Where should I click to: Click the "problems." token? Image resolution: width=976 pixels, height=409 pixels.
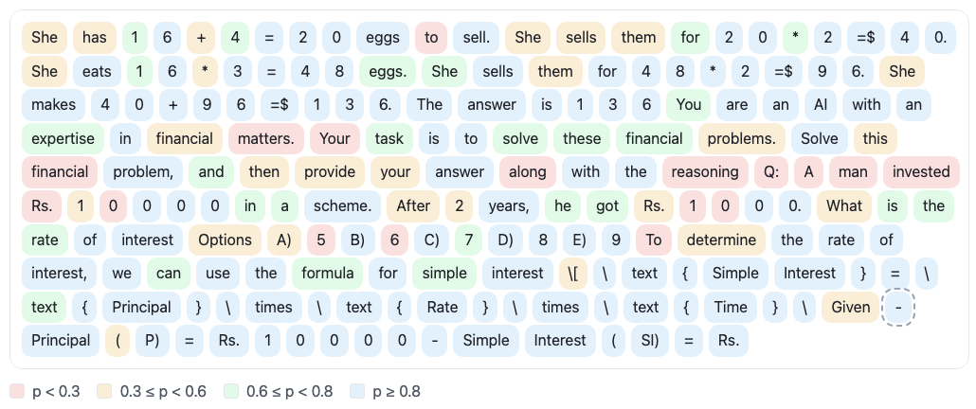[x=742, y=138]
